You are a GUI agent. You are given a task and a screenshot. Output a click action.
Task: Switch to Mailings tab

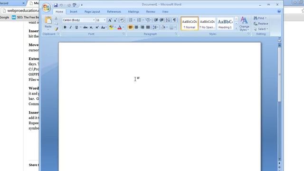pos(133,11)
